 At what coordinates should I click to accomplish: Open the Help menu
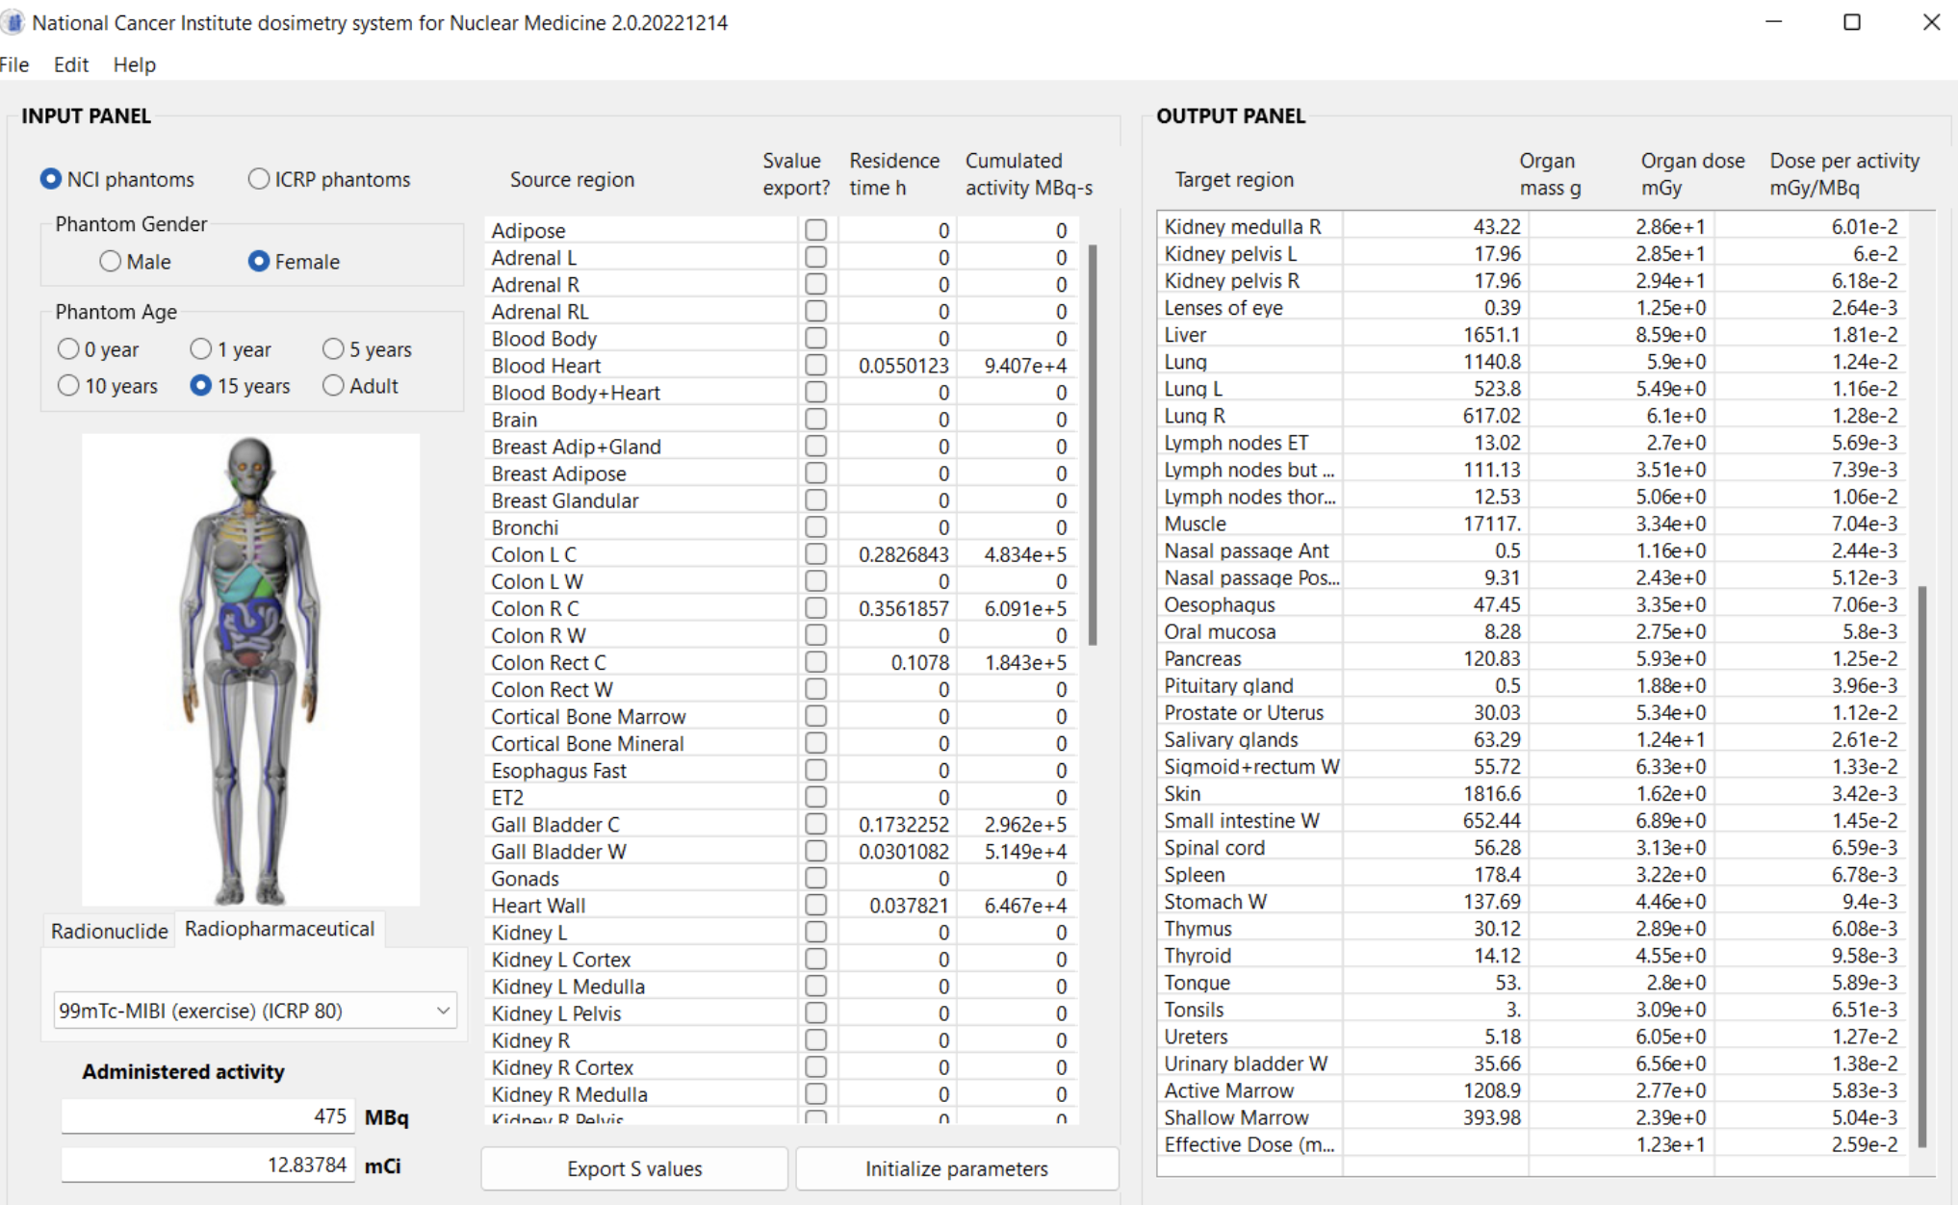click(x=135, y=64)
